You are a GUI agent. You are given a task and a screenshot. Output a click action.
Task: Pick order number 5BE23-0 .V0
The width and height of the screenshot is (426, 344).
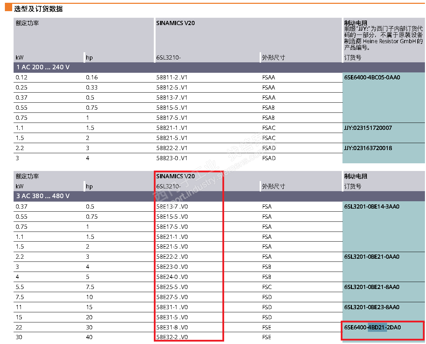pos(172,267)
